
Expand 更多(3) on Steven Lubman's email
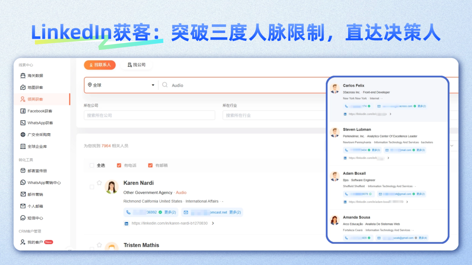coord(421,150)
